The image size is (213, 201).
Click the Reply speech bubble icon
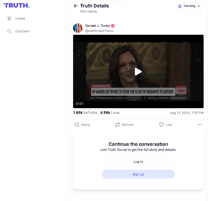76,125
